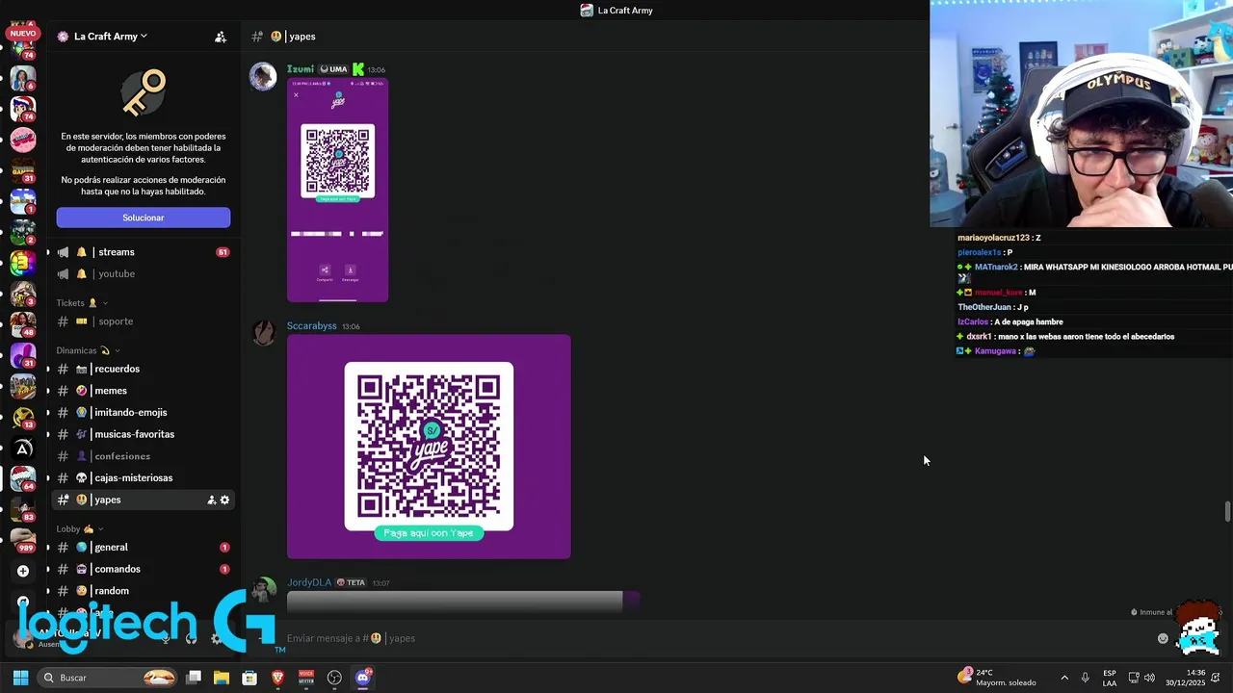
Task: Open the soporte channel
Action: [x=141, y=321]
